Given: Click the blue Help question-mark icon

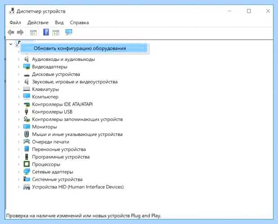Looking at the screenshot, I should pos(46,32).
